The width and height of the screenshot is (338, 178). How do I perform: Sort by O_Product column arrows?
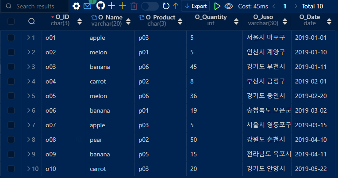pyautogui.click(x=180, y=21)
